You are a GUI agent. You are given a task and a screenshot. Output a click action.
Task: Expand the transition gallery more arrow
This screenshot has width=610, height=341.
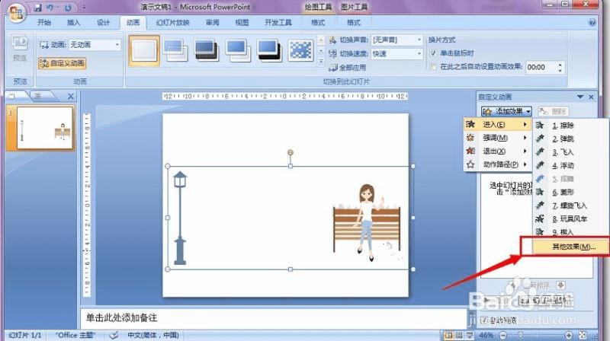(321, 62)
